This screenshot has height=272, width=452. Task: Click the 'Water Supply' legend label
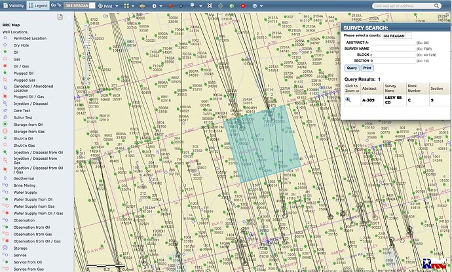[x=25, y=193]
